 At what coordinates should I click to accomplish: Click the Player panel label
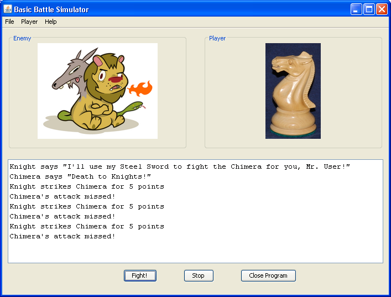(x=217, y=38)
